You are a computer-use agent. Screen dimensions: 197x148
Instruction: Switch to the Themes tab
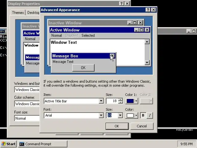(x=18, y=13)
